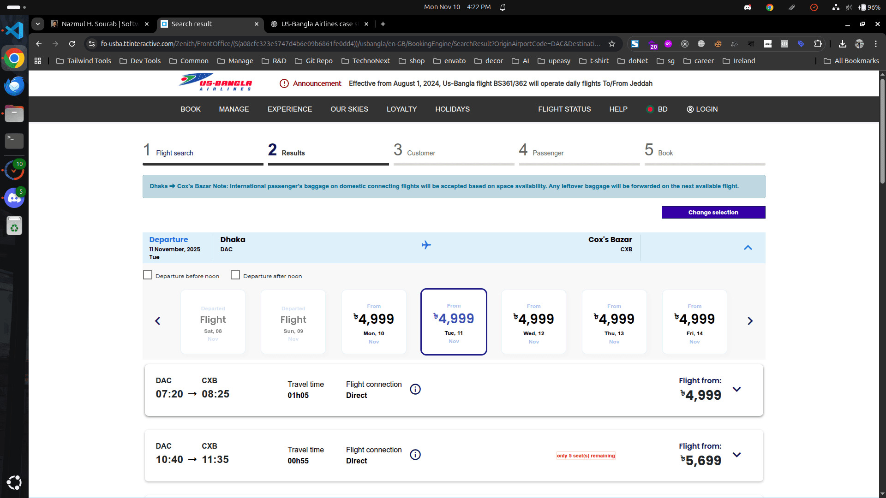Open the LOGIN link

(702, 109)
